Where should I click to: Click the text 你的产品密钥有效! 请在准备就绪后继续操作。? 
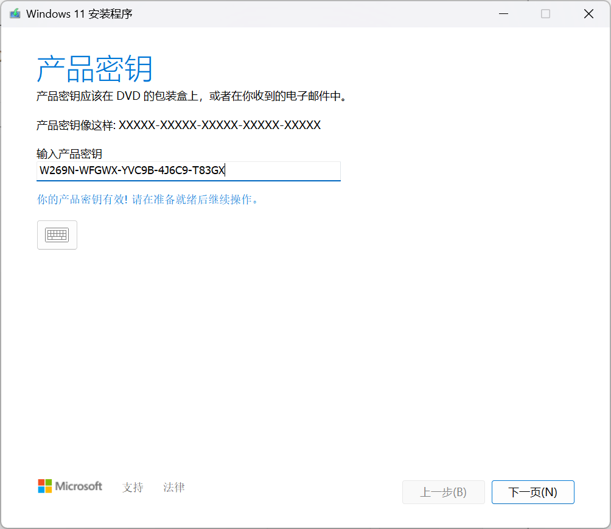(148, 200)
